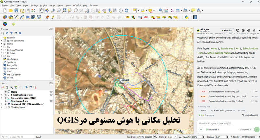Image resolution: width=260 pixels, height=140 pixels.
Task: Open the Project menu
Action: coord(5,6)
